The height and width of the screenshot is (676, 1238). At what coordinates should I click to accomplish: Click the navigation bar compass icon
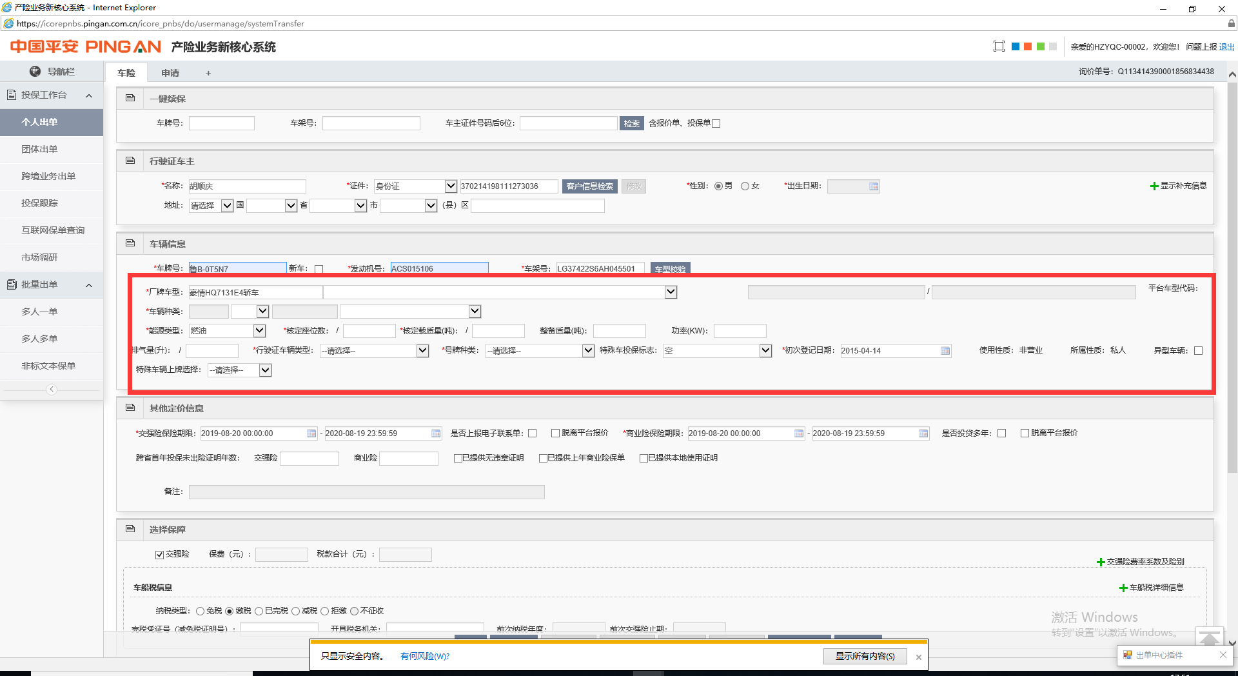(x=35, y=72)
